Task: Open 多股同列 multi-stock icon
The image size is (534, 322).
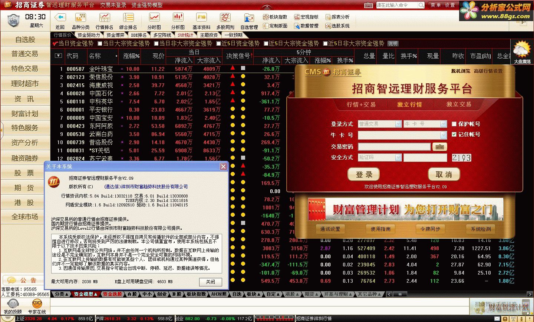Action: click(225, 17)
